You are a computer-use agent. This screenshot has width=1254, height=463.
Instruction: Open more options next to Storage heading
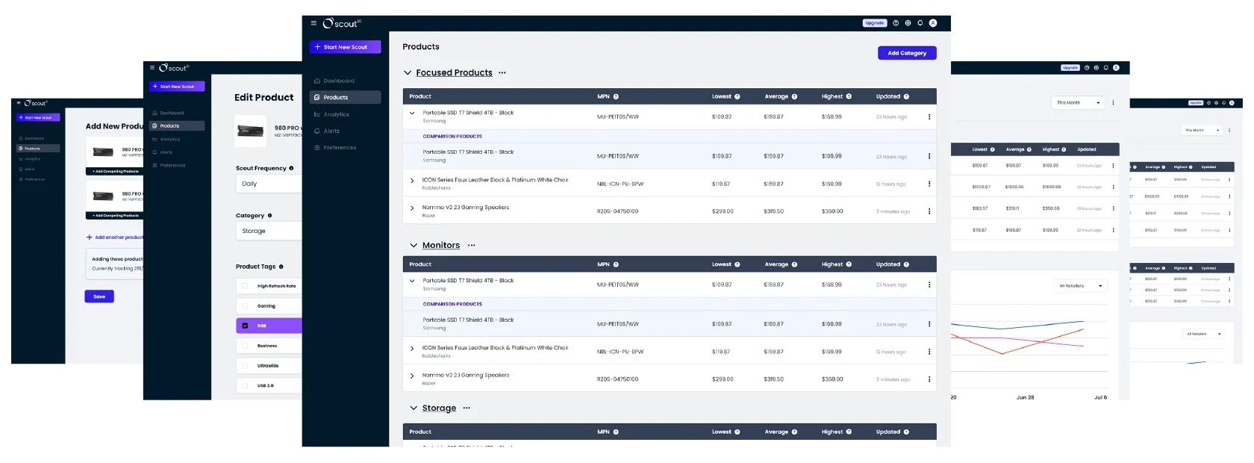coord(467,408)
